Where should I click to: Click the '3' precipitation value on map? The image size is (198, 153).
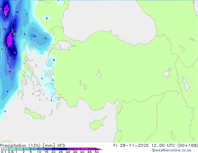[25, 34]
